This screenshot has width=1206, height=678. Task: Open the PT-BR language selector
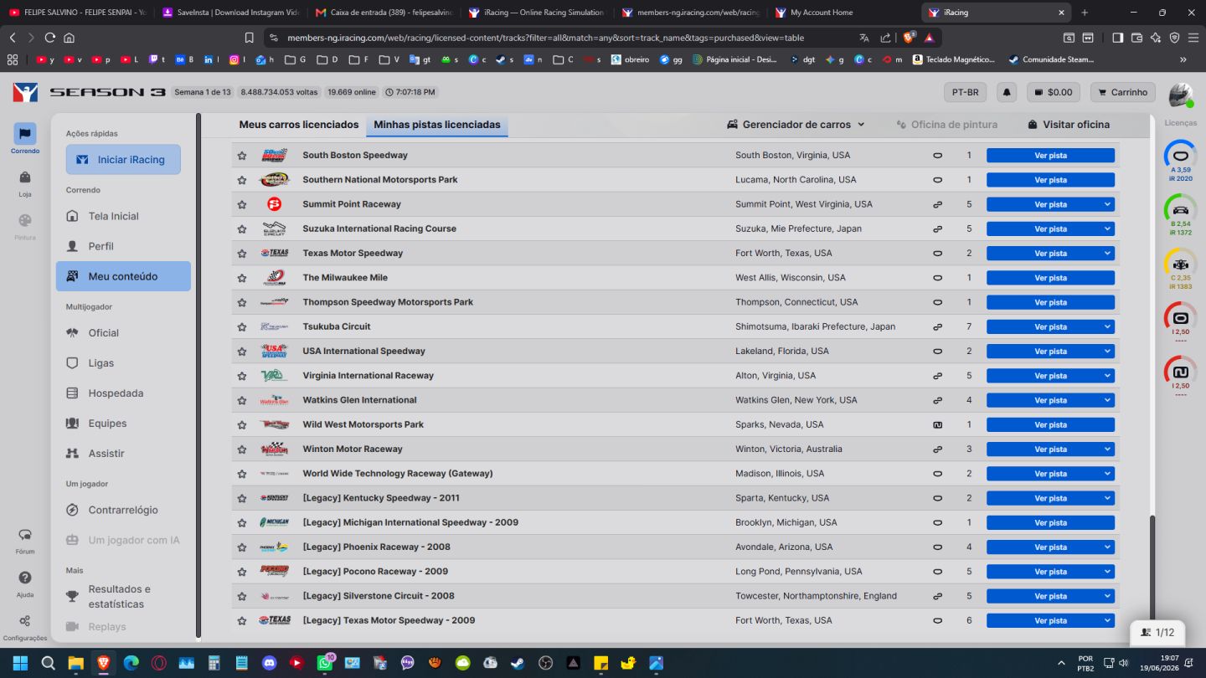point(965,92)
